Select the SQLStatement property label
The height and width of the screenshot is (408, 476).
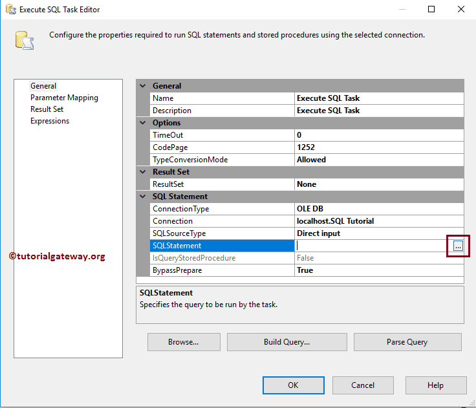(222, 246)
